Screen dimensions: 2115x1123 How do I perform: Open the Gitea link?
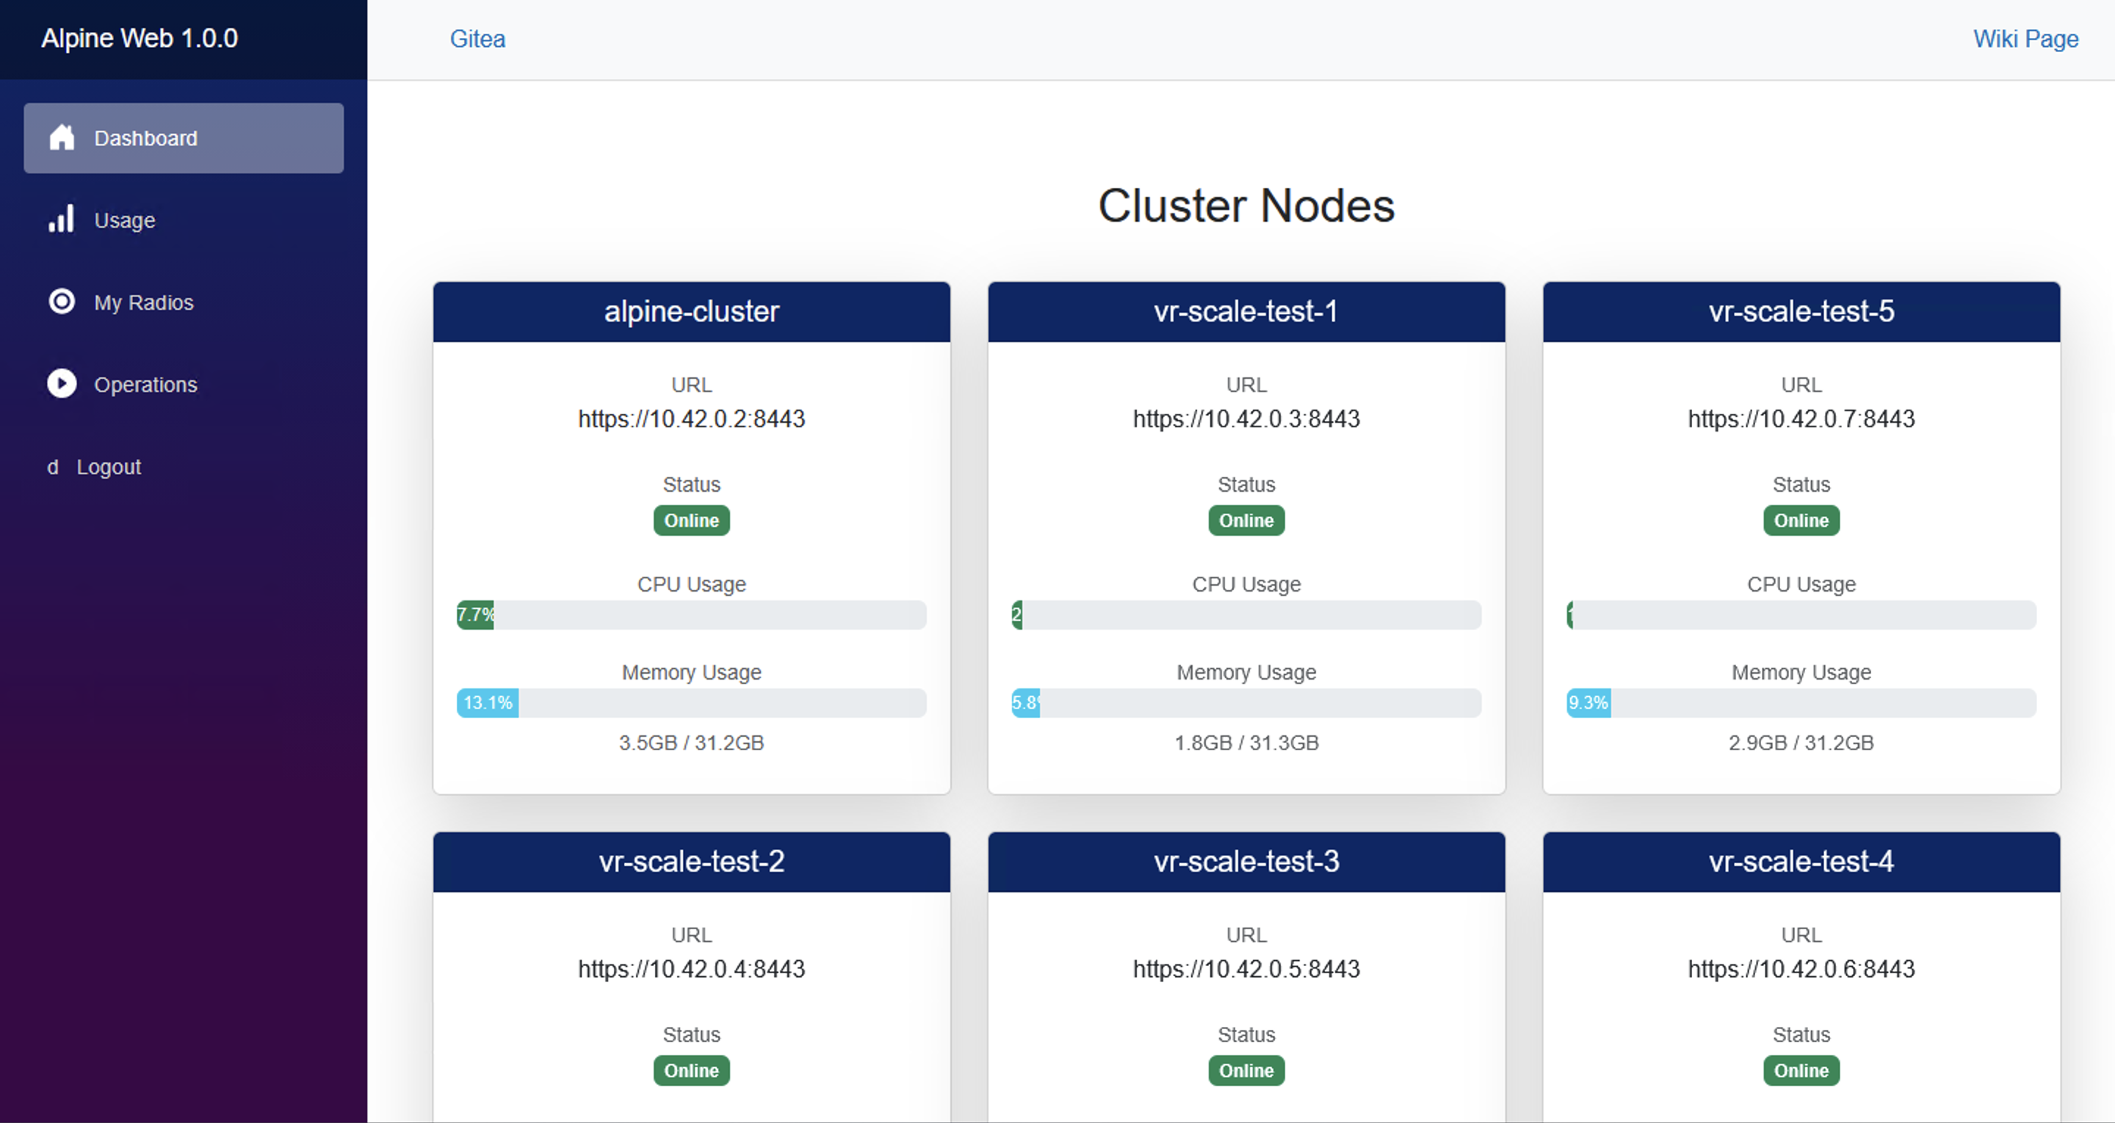(x=477, y=39)
